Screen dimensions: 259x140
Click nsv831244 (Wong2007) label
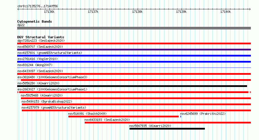35,65
